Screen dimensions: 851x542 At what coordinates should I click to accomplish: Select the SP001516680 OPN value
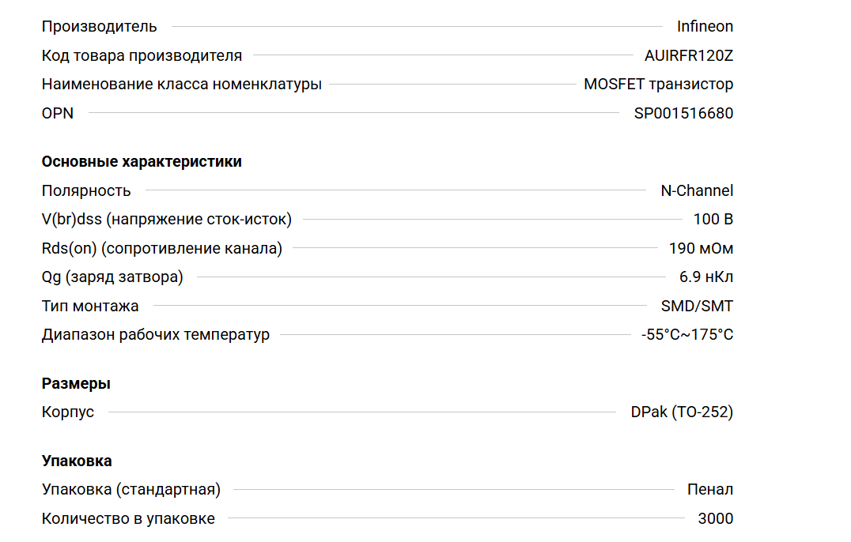click(x=683, y=113)
